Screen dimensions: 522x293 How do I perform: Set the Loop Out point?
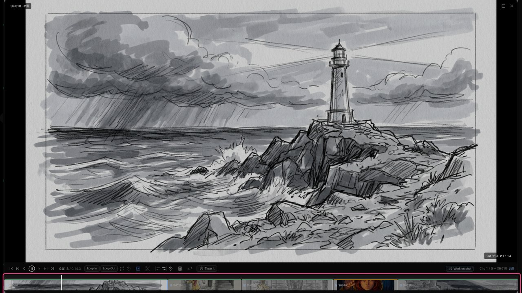point(109,269)
